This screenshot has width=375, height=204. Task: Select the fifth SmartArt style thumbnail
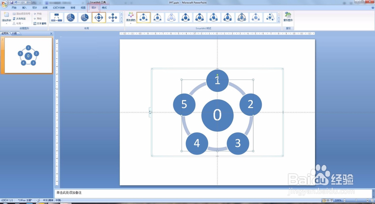tap(199, 18)
